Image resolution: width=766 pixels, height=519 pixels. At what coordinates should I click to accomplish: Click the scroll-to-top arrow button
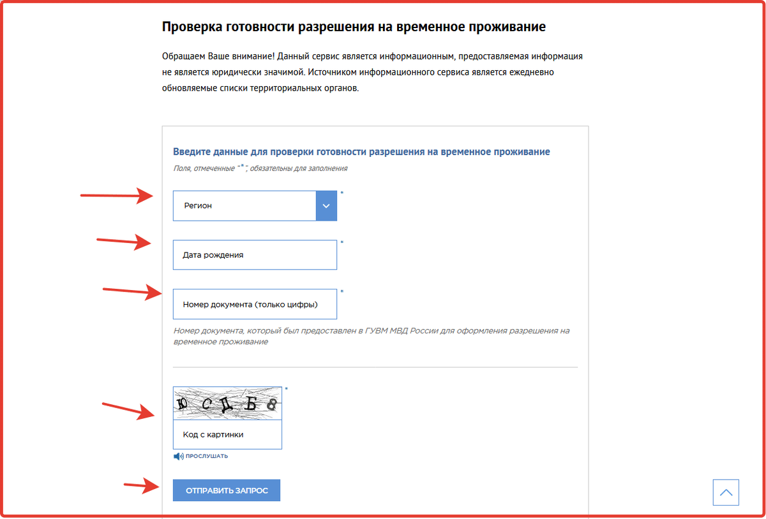(x=726, y=492)
